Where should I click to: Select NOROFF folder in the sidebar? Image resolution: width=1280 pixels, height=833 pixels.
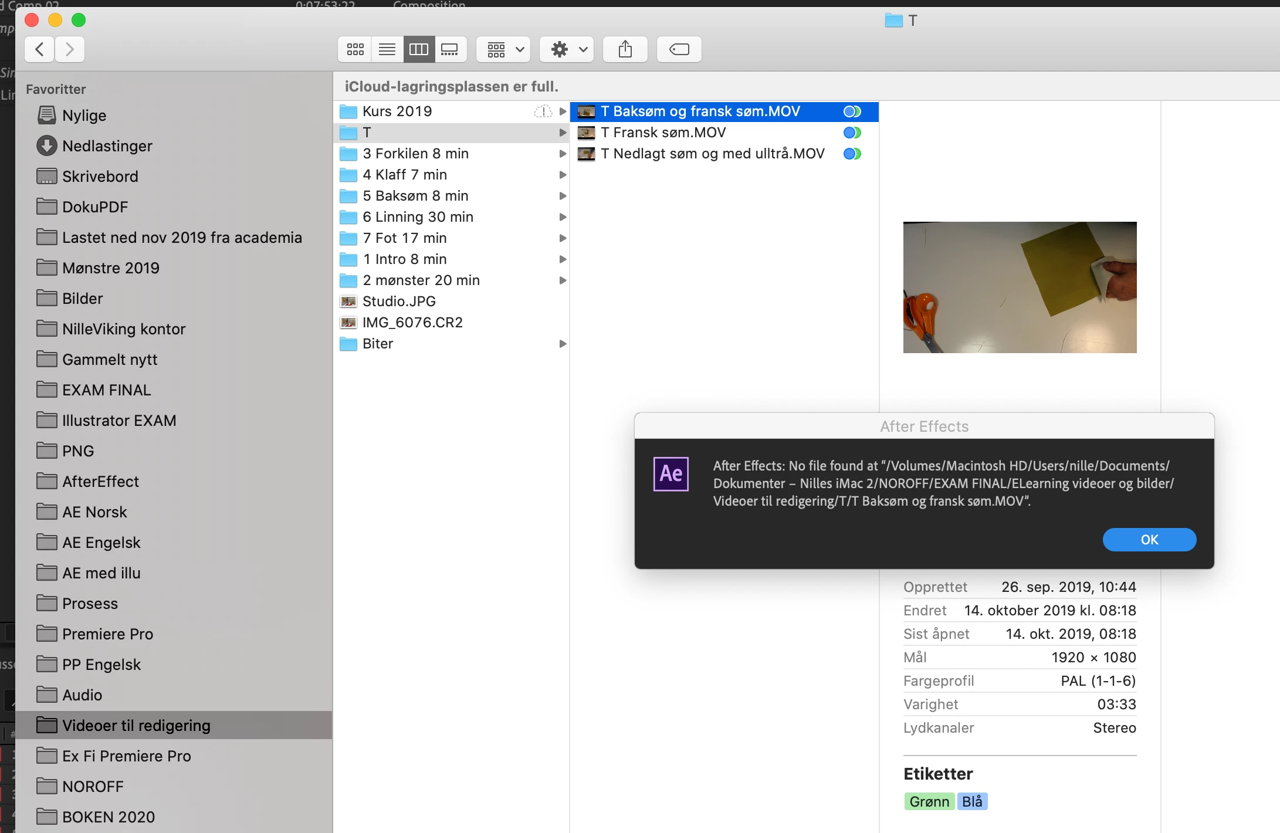[93, 787]
